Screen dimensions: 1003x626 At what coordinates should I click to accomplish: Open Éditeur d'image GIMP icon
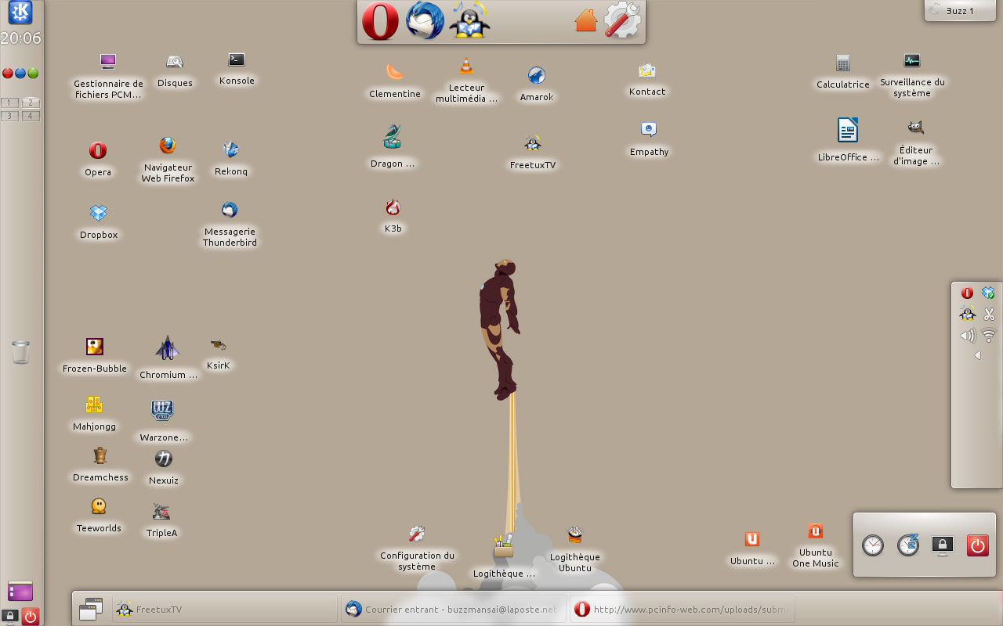pos(915,128)
